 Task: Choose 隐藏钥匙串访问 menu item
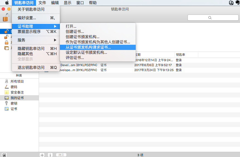click(36, 49)
